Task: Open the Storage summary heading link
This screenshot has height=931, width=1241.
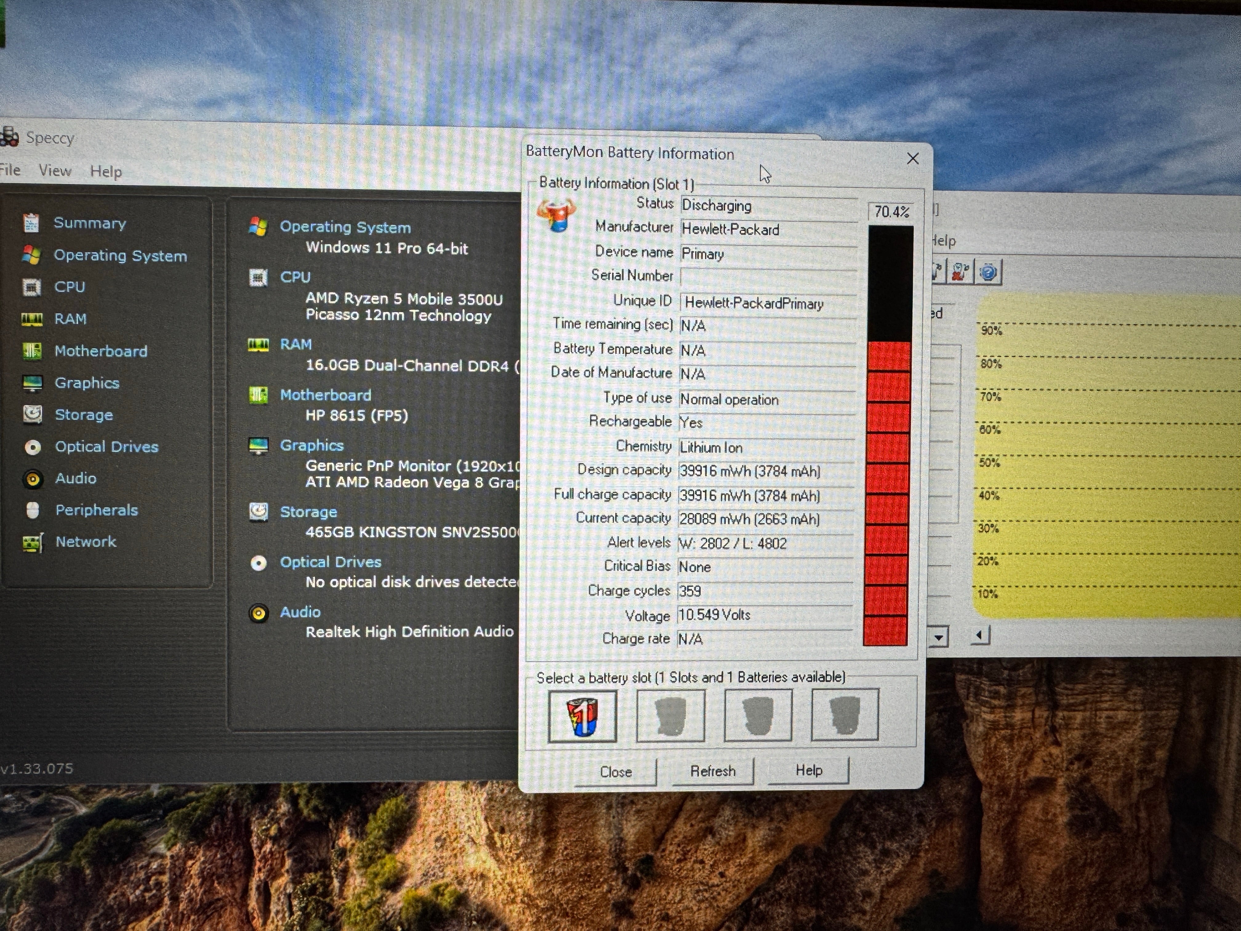Action: pyautogui.click(x=308, y=512)
